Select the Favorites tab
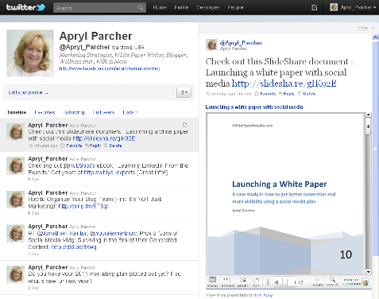This screenshot has height=299, width=379. (x=44, y=112)
